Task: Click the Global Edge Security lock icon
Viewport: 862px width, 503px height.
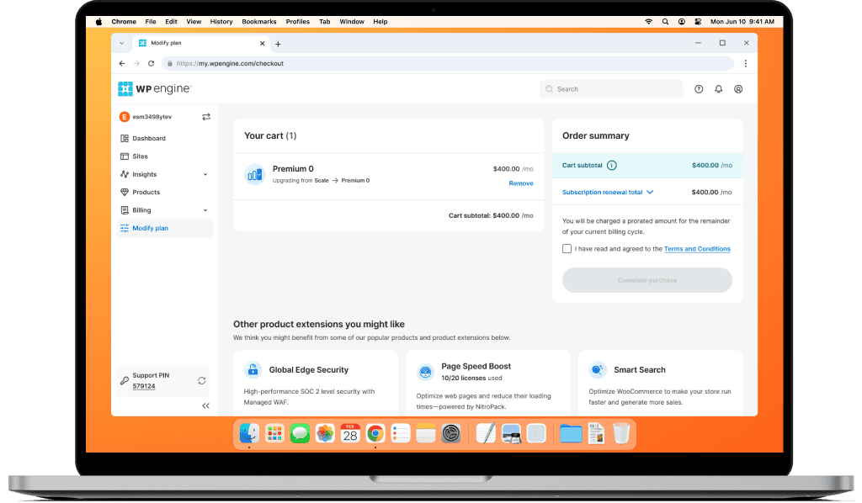Action: click(253, 369)
